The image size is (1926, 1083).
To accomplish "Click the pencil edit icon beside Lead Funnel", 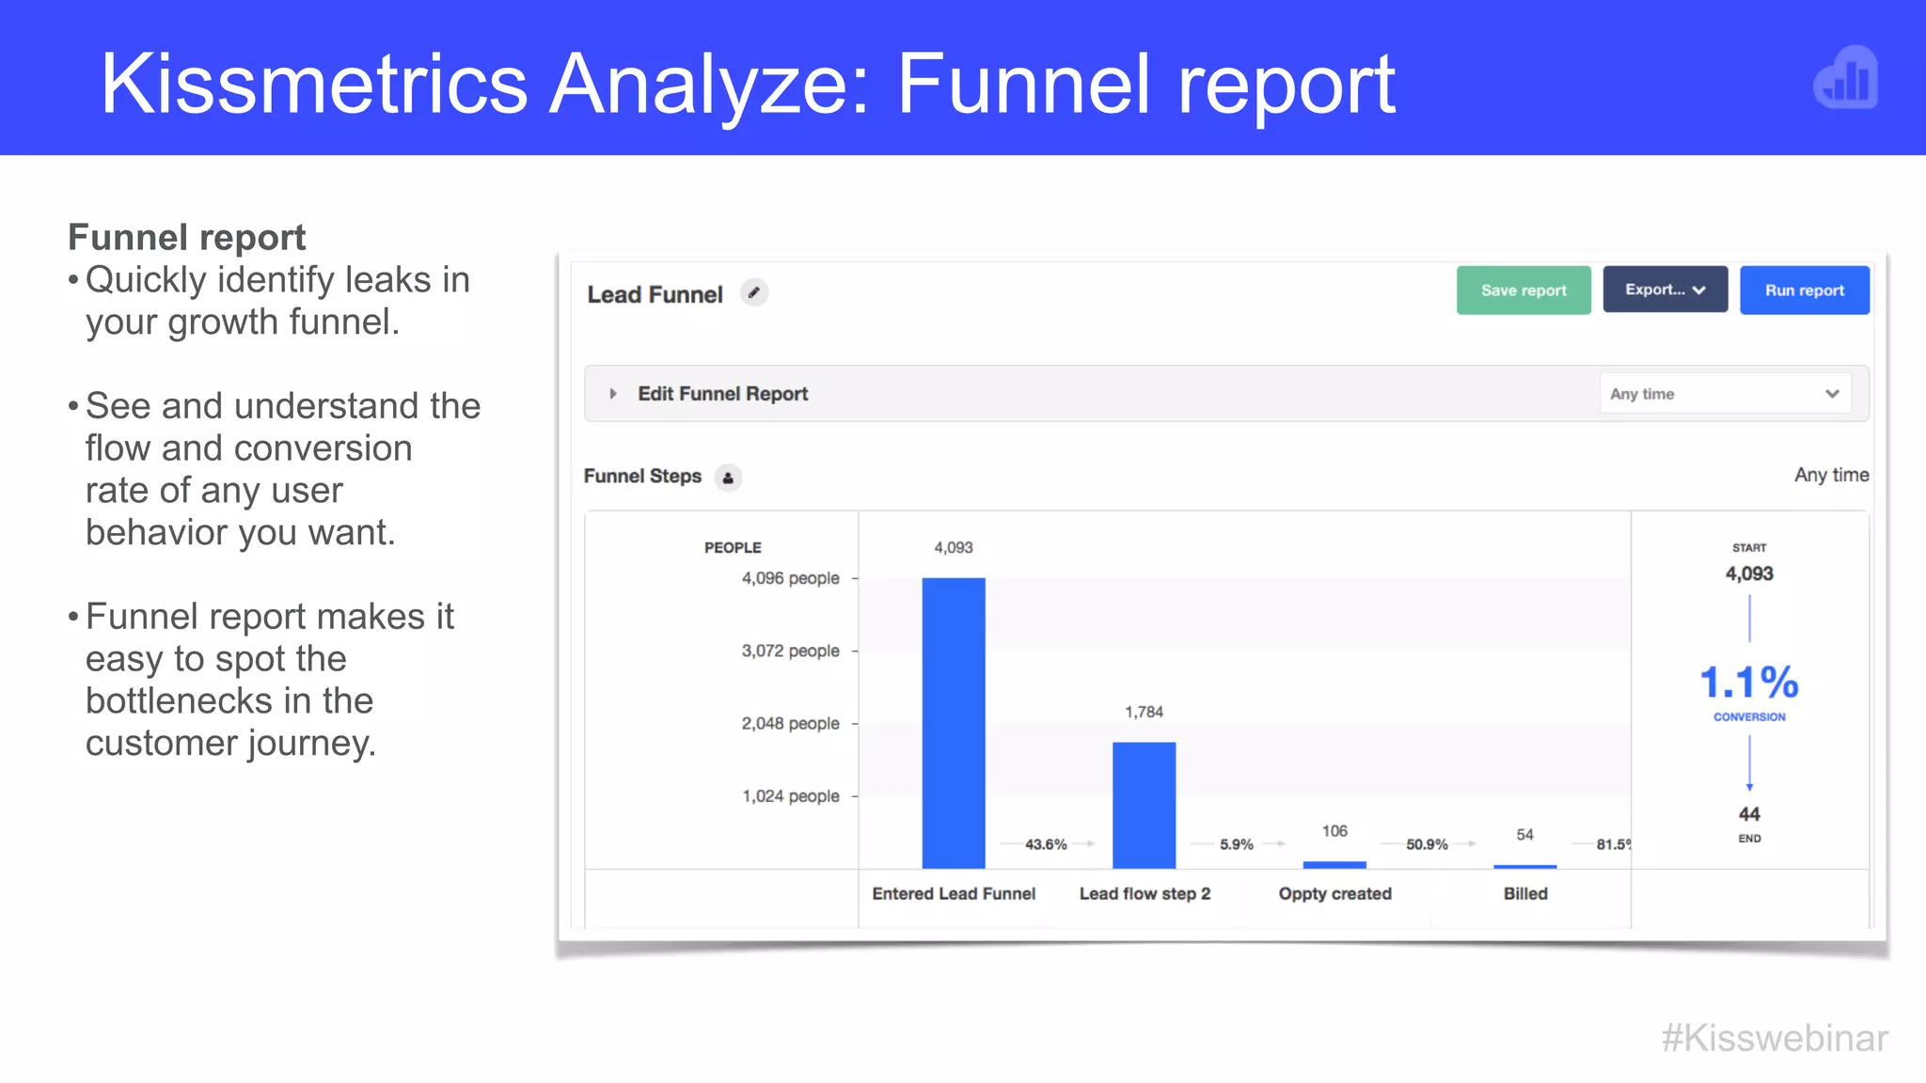I will coord(753,293).
